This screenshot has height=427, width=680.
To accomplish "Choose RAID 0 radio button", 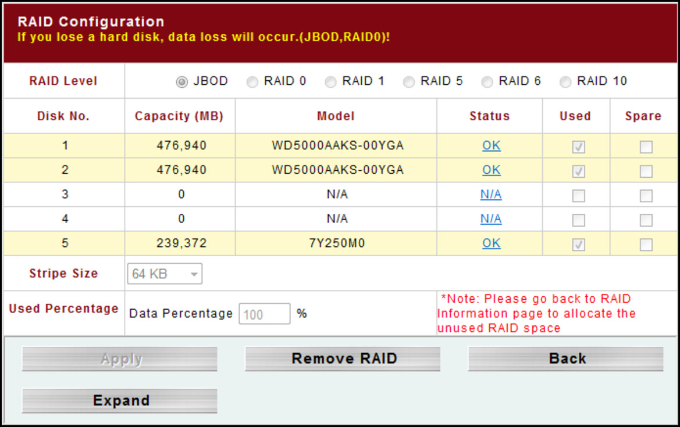I will [x=252, y=82].
